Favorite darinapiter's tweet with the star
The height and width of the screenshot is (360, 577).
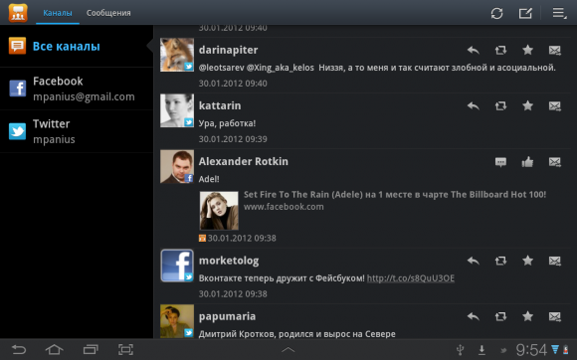527,50
